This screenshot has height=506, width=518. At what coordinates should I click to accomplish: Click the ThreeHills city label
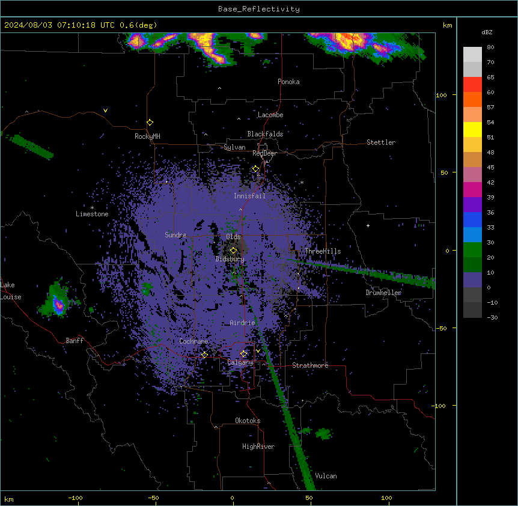(323, 251)
